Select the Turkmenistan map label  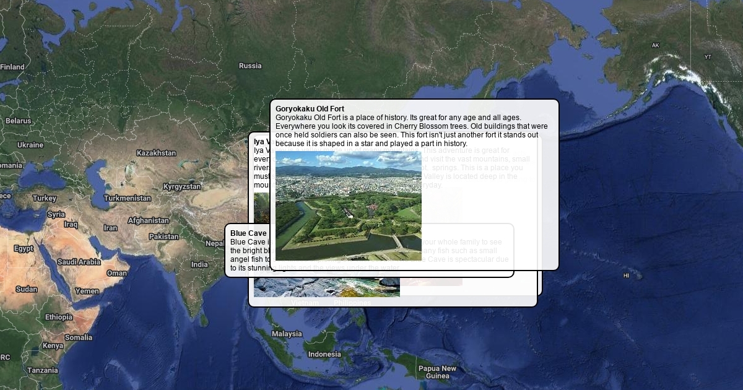tap(127, 198)
